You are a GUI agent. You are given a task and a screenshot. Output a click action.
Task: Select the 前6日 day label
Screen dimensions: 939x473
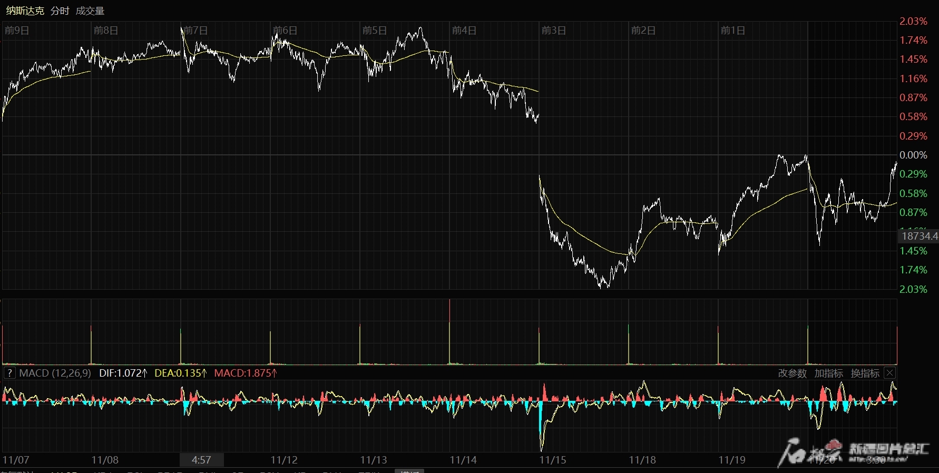coord(285,30)
